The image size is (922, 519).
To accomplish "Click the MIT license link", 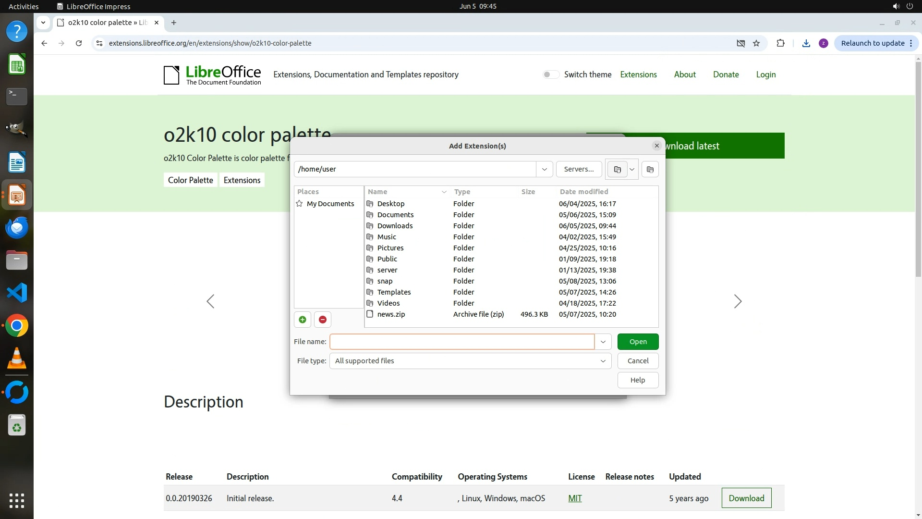I will tap(575, 498).
